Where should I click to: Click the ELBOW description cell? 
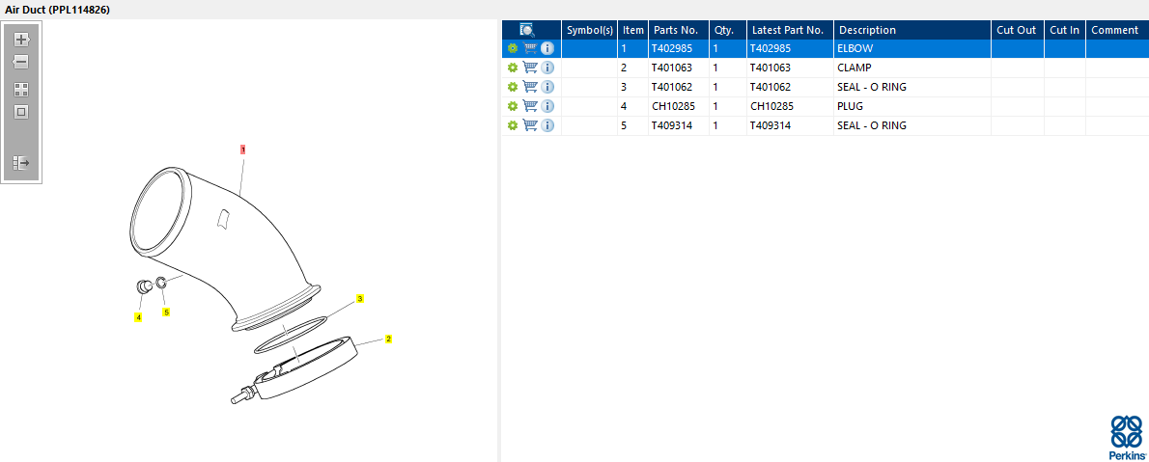click(912, 48)
